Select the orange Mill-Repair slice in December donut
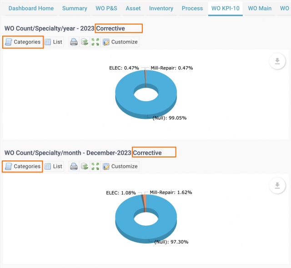The image size is (291, 268). [x=145, y=202]
